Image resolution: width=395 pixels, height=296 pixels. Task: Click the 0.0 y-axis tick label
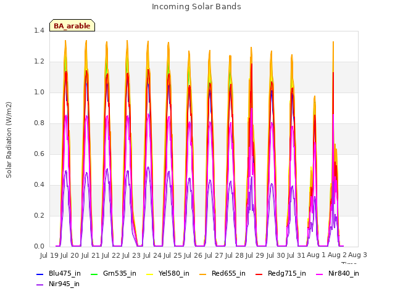39,247
